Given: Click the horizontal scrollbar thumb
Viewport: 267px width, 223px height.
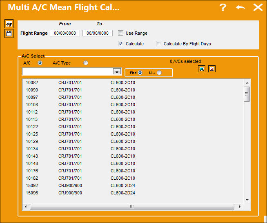Looking at the screenshot, I should 132,207.
